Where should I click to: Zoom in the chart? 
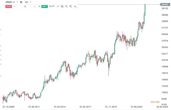click(70, 6)
